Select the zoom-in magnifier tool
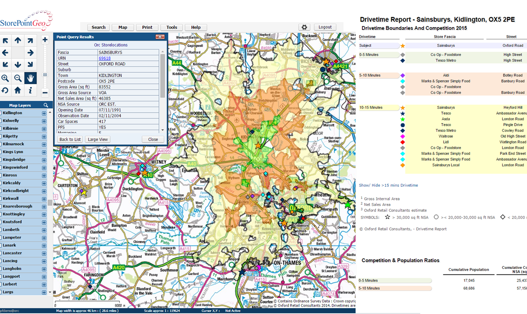The image size is (527, 314). click(5, 78)
